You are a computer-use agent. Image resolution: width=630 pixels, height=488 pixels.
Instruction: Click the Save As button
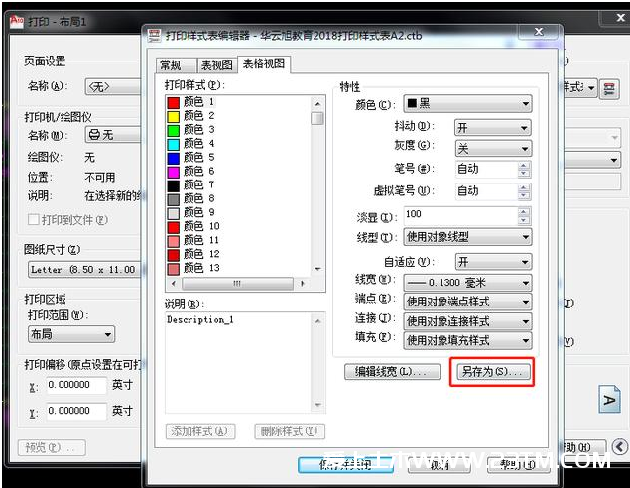pos(492,372)
